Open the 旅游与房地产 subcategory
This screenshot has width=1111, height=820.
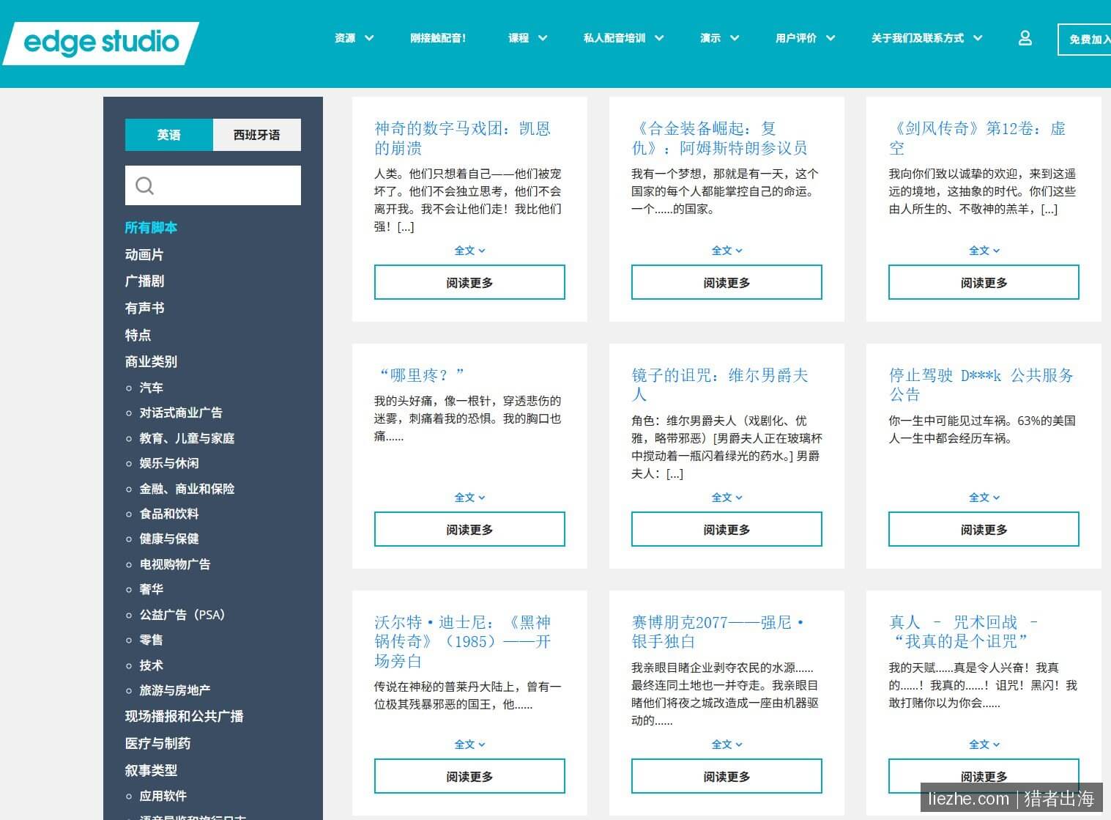(x=175, y=690)
